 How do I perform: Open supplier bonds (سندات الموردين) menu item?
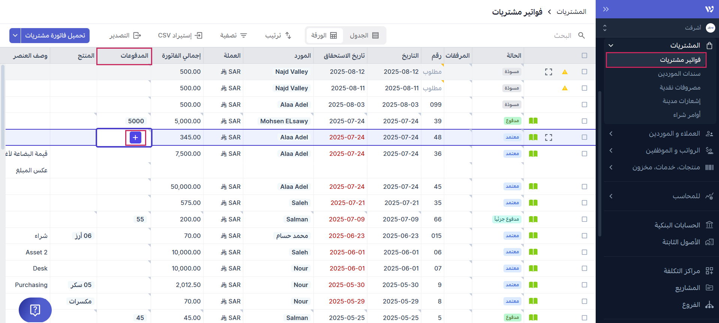pyautogui.click(x=679, y=74)
